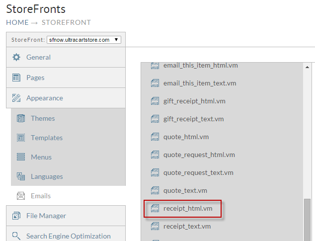This screenshot has width=315, height=241.
Task: Open email_this_item_html.vm file
Action: point(201,65)
